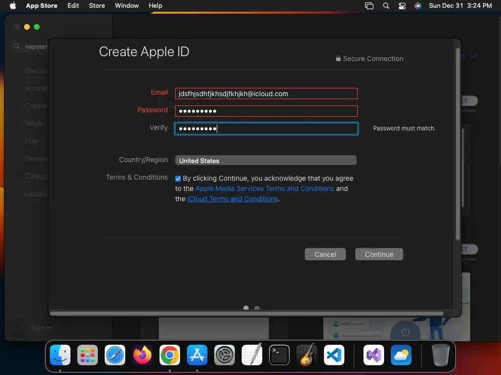Click the Stage Manager menu bar icon
Screen dimensions: 501x375
(369, 6)
